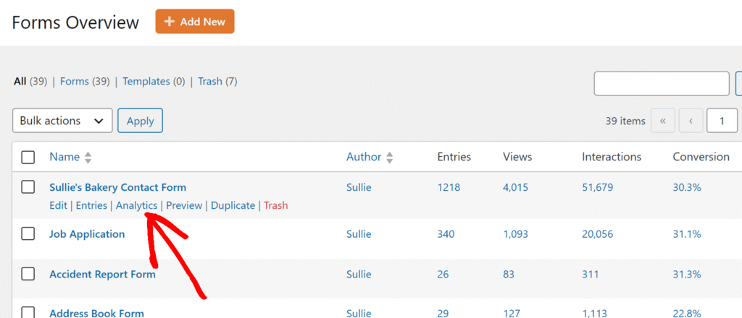The image size is (742, 318).
Task: Filter list by Templates (0)
Action: pos(154,82)
